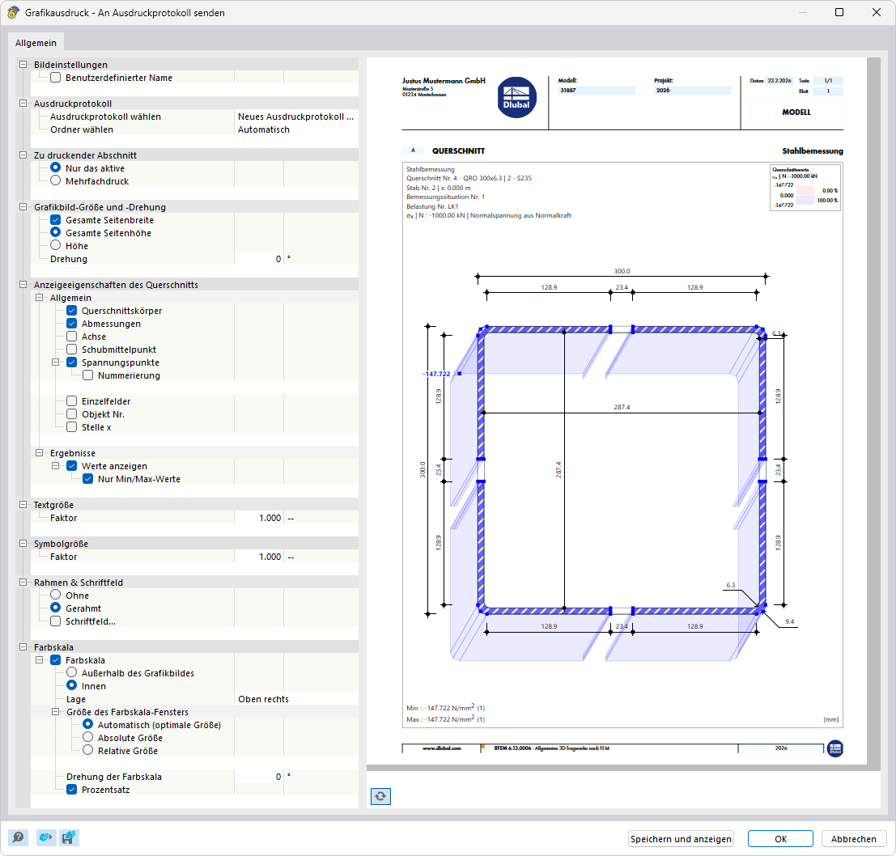Click Speichern und anzeigen button
The height and width of the screenshot is (856, 896).
pyautogui.click(x=681, y=838)
